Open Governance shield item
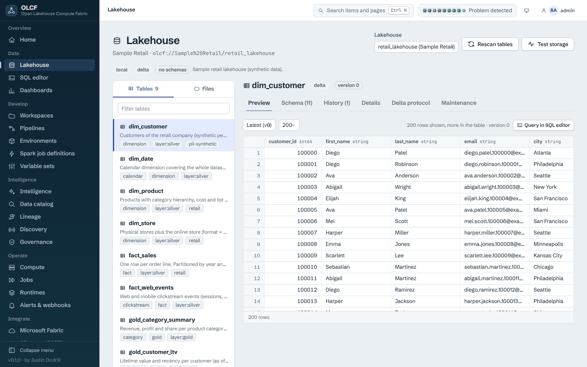The height and width of the screenshot is (367, 587). 49,242
